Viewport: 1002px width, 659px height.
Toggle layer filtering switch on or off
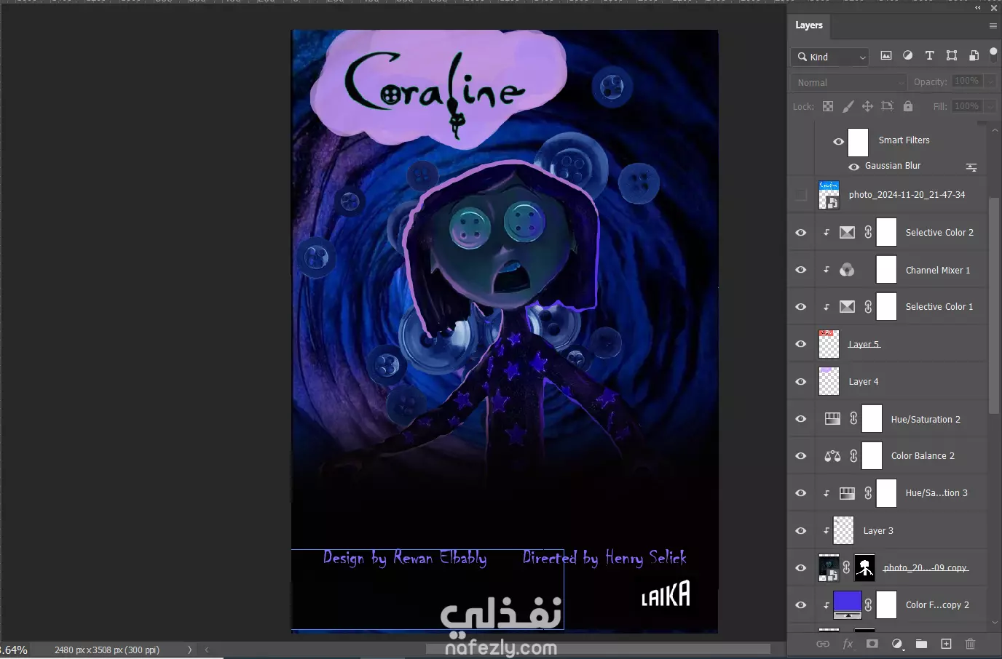click(993, 55)
